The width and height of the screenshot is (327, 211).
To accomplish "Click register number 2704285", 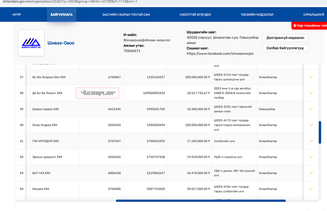I will click(x=114, y=189).
